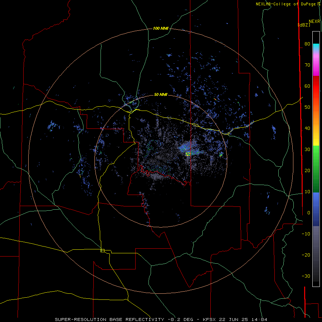Viewport: 322px width, 322px height.
Task: Click the NEXR label above the color bar
Action: tap(314, 21)
